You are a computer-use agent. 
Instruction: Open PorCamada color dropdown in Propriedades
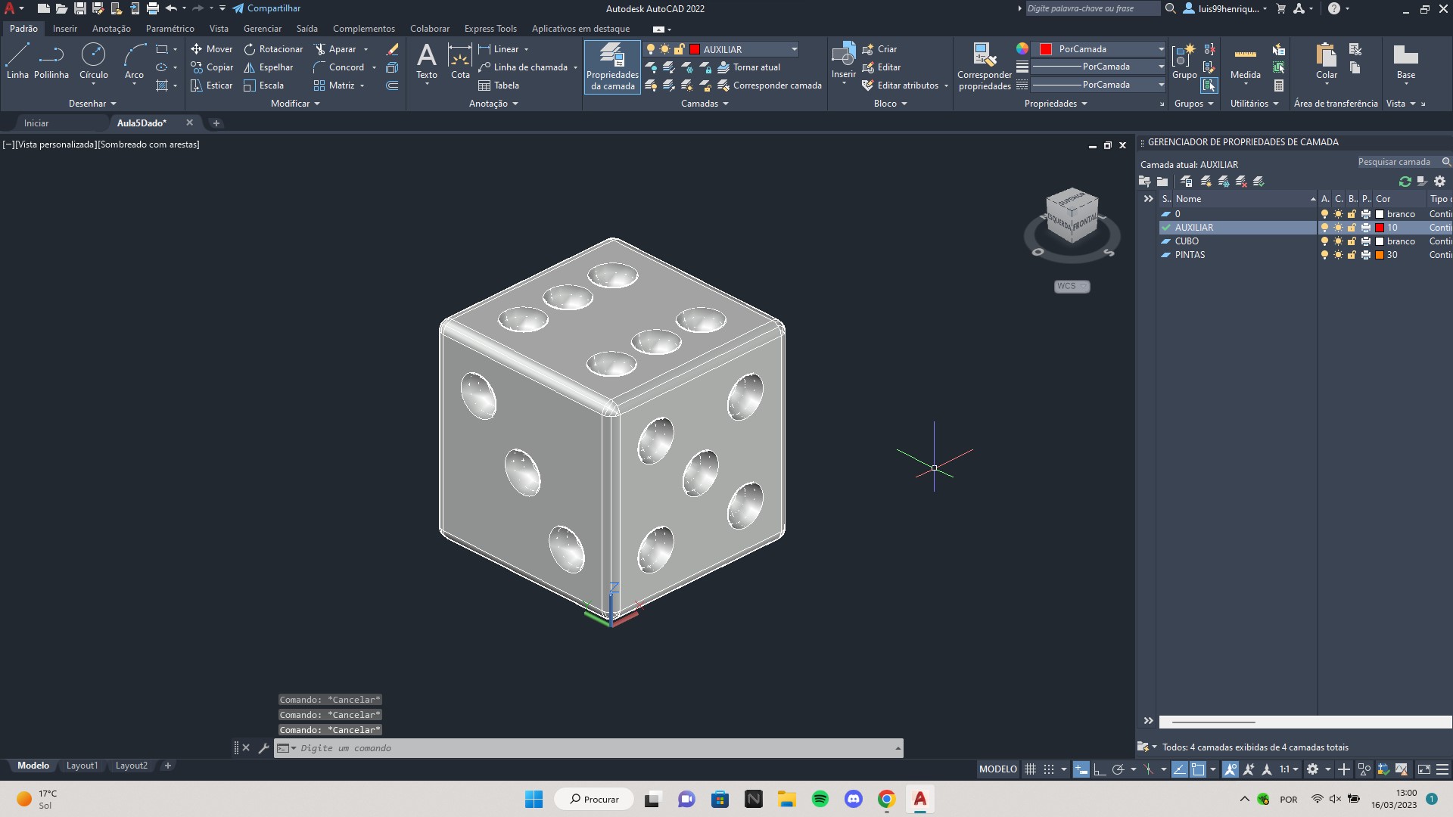click(x=1160, y=49)
